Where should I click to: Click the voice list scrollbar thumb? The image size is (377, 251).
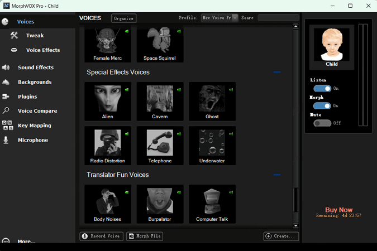click(295, 200)
